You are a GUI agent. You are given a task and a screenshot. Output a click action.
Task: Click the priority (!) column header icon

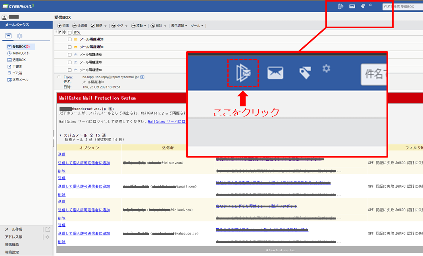(56, 33)
